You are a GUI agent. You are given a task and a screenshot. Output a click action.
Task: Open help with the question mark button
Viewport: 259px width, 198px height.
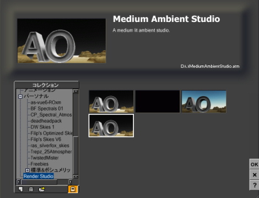click(255, 185)
